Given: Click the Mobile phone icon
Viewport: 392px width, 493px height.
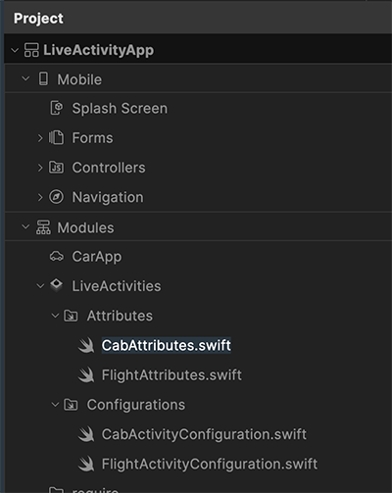Looking at the screenshot, I should pyautogui.click(x=43, y=79).
